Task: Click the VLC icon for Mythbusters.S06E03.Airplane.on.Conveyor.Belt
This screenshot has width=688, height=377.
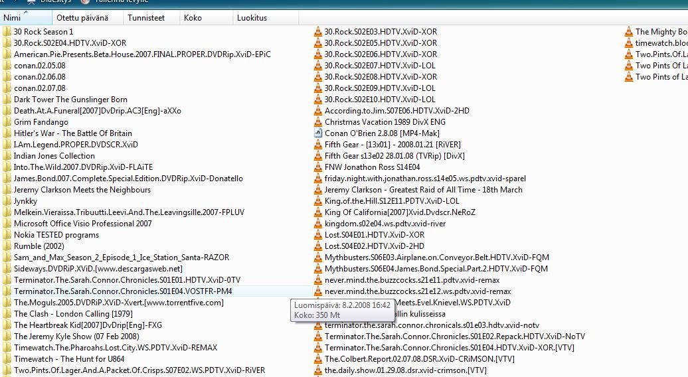Action: (x=318, y=258)
